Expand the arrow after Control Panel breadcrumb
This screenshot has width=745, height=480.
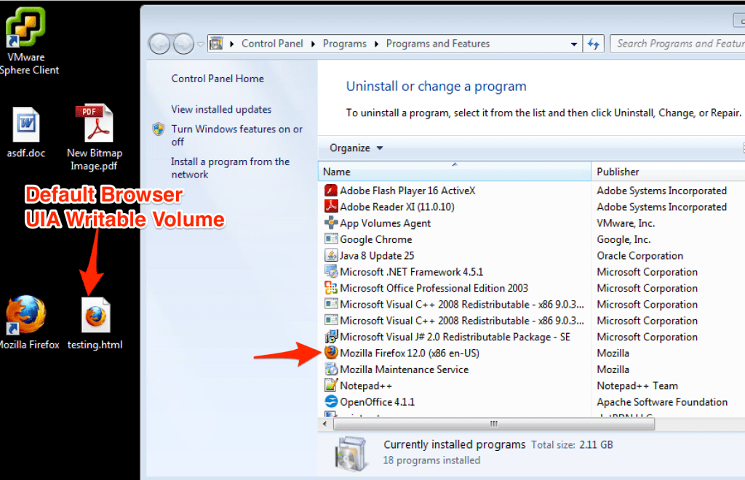(314, 44)
